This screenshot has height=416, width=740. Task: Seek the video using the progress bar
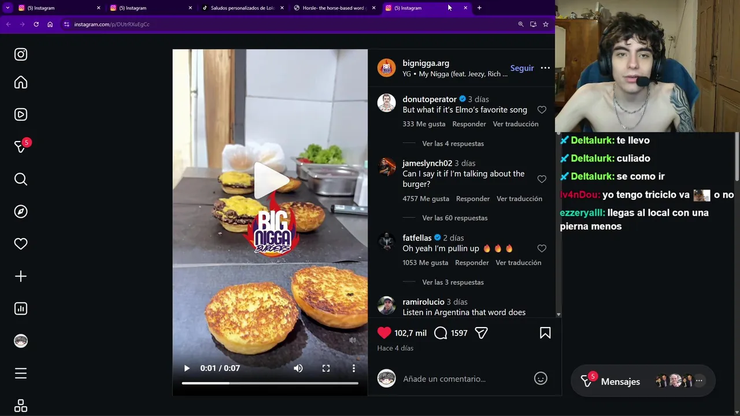[x=270, y=383]
